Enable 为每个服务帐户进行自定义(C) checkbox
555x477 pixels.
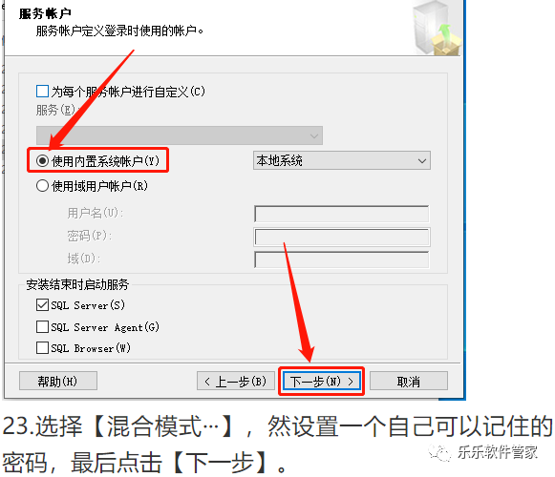(42, 91)
